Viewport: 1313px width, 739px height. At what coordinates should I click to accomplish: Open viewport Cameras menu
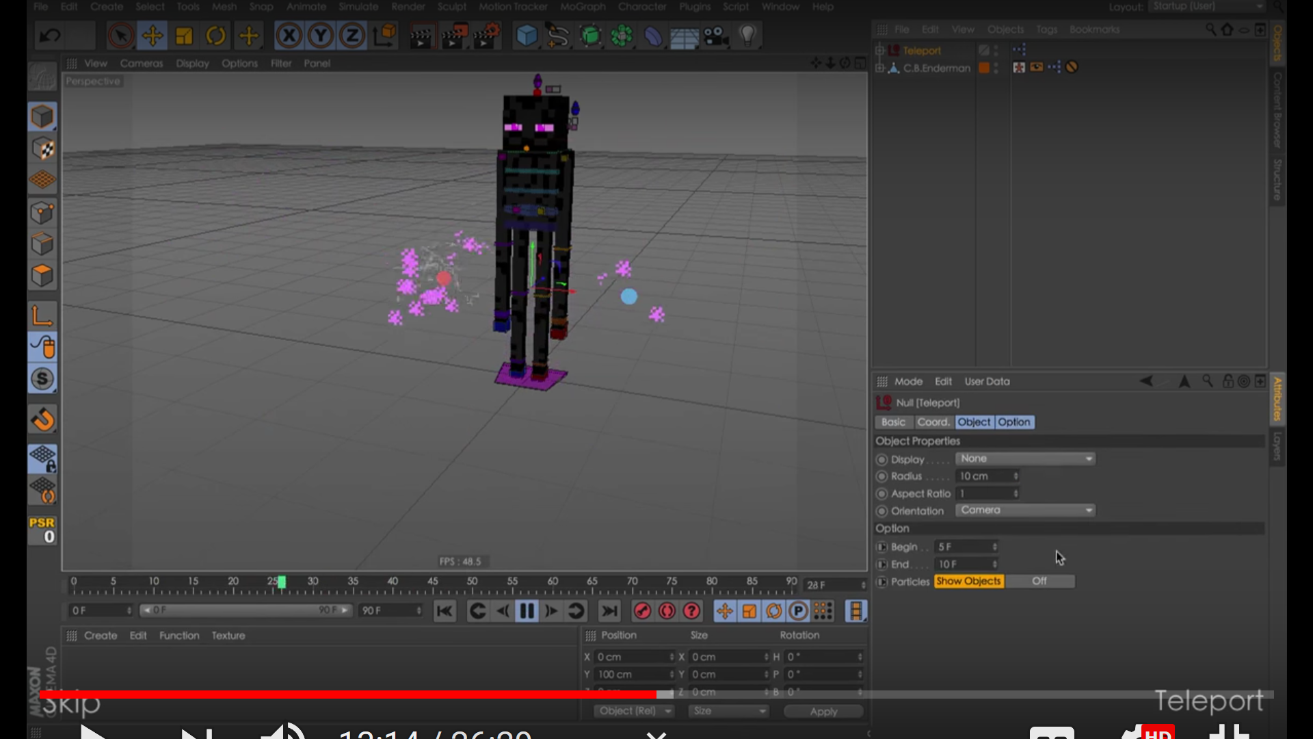point(142,63)
